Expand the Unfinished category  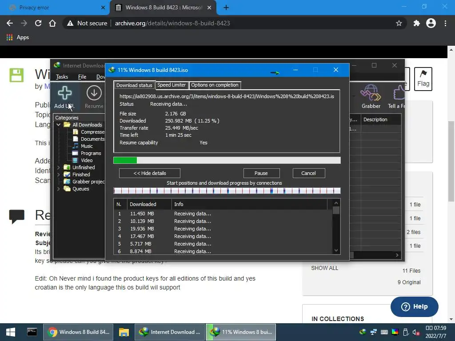(58, 167)
